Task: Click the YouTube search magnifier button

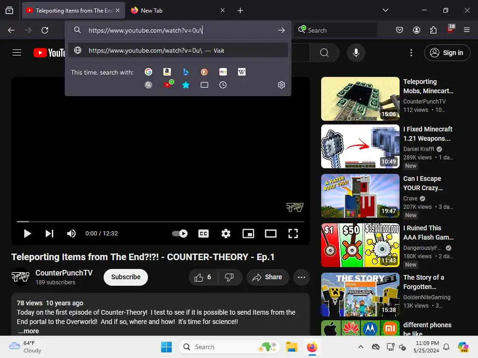Action: click(x=324, y=53)
